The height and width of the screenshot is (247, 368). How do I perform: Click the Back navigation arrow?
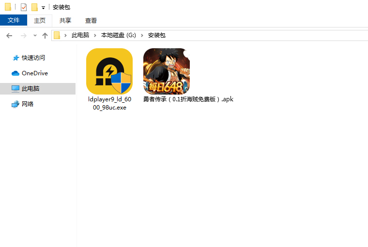tap(9, 35)
